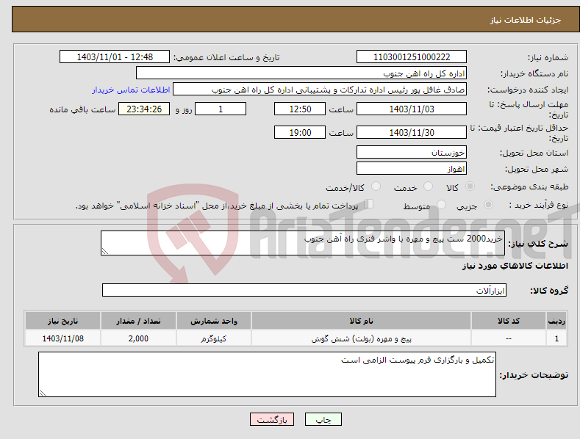Click the quantity cell 2,000

(138, 338)
